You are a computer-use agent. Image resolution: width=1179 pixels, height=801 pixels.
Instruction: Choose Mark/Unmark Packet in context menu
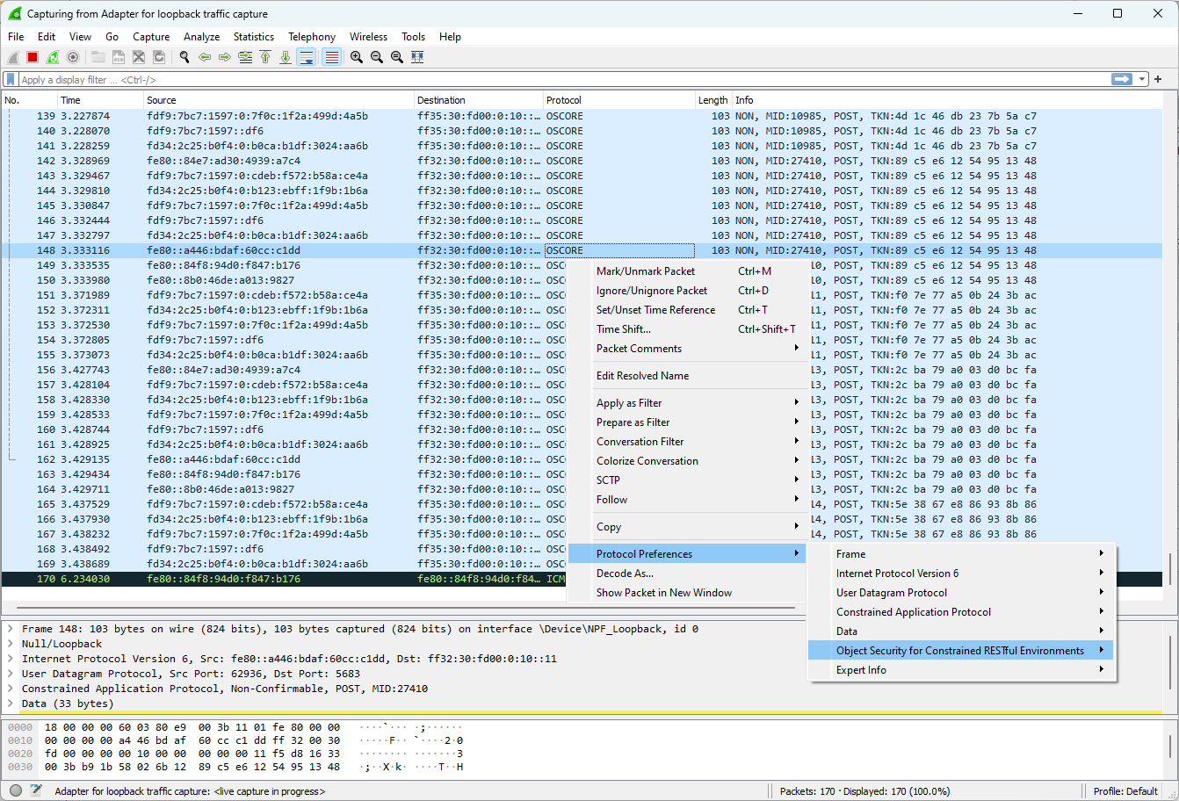pos(687,271)
